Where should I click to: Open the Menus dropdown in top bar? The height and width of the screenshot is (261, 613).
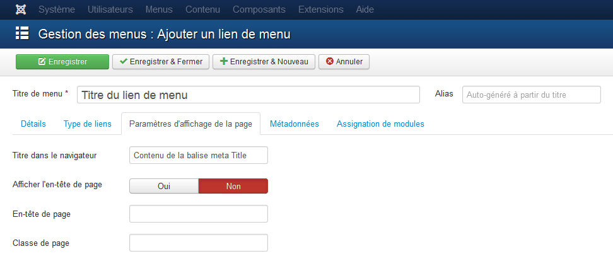click(158, 9)
